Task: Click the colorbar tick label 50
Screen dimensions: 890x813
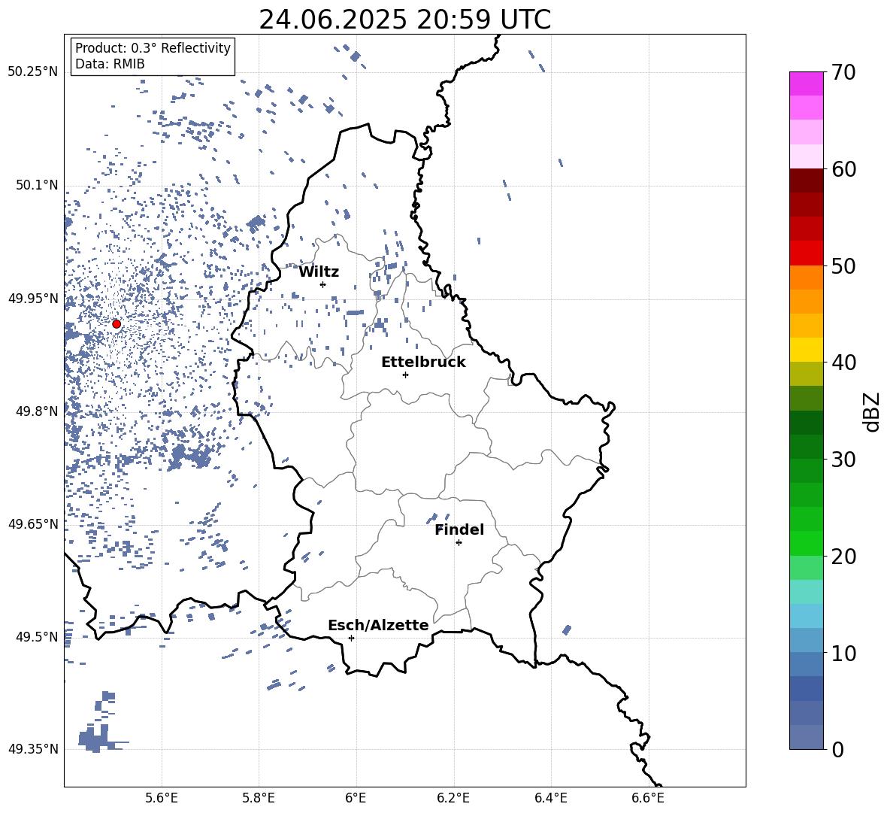Action: [843, 265]
